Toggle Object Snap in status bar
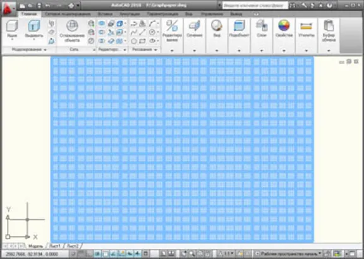This screenshot has width=364, height=259. pyautogui.click(x=105, y=253)
